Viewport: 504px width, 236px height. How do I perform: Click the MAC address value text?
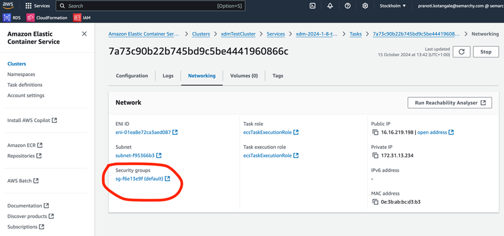pyautogui.click(x=401, y=202)
